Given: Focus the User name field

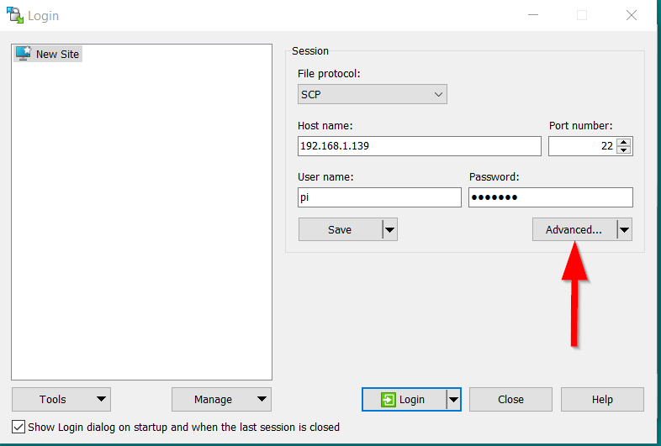Looking at the screenshot, I should point(379,197).
